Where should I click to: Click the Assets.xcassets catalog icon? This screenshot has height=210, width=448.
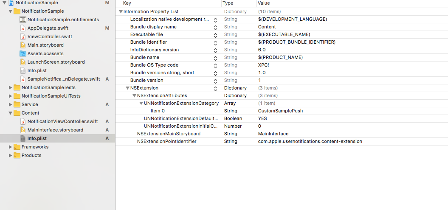point(23,53)
